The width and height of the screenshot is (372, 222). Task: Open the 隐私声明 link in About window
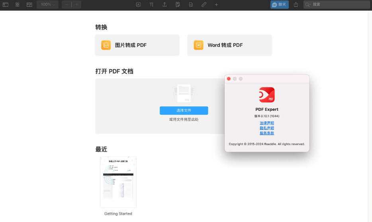267,128
